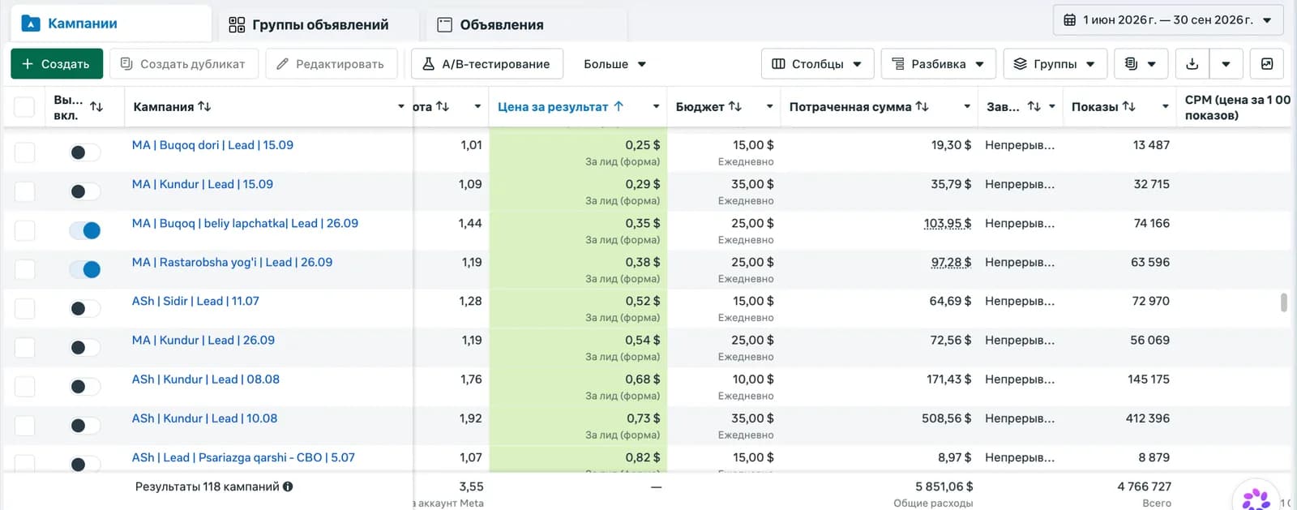
Task: Click the total spend value 5 851,06 $
Action: tap(944, 486)
